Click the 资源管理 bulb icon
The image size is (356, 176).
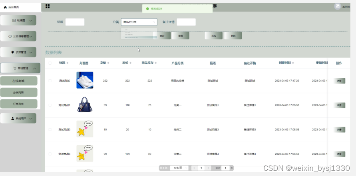[12, 52]
